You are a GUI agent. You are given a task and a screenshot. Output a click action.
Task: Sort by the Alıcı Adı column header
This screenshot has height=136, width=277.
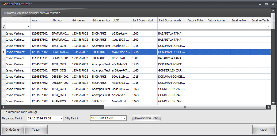coord(61,20)
